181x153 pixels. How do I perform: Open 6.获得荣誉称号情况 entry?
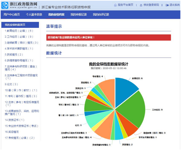tap(19, 60)
